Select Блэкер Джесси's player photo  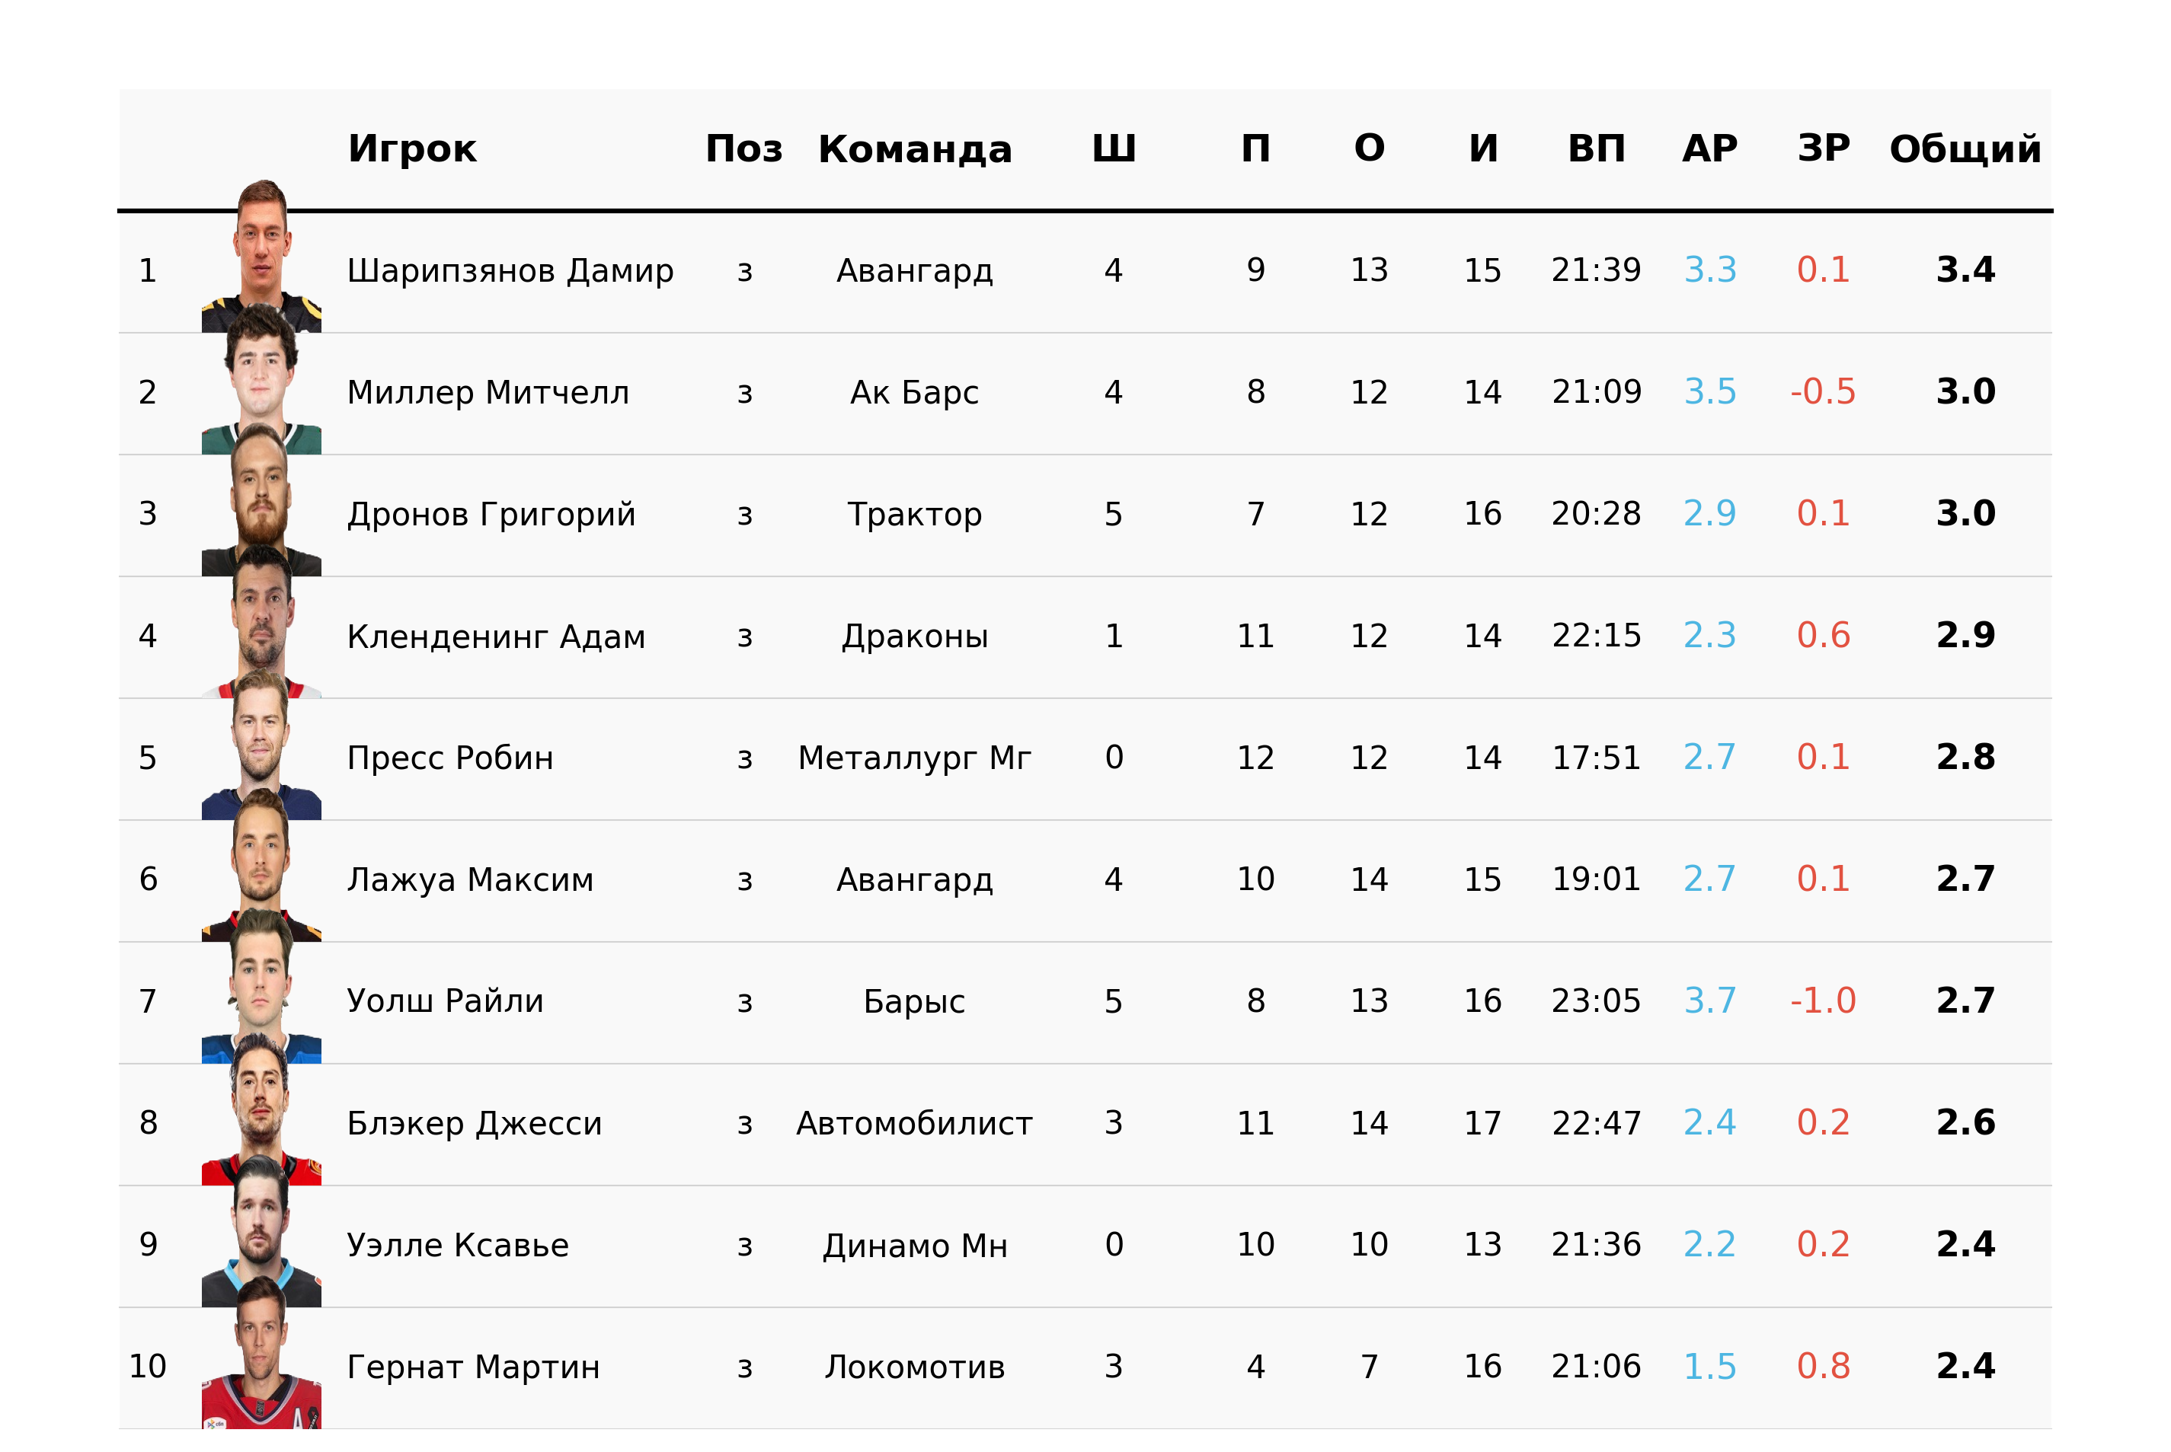[261, 1109]
